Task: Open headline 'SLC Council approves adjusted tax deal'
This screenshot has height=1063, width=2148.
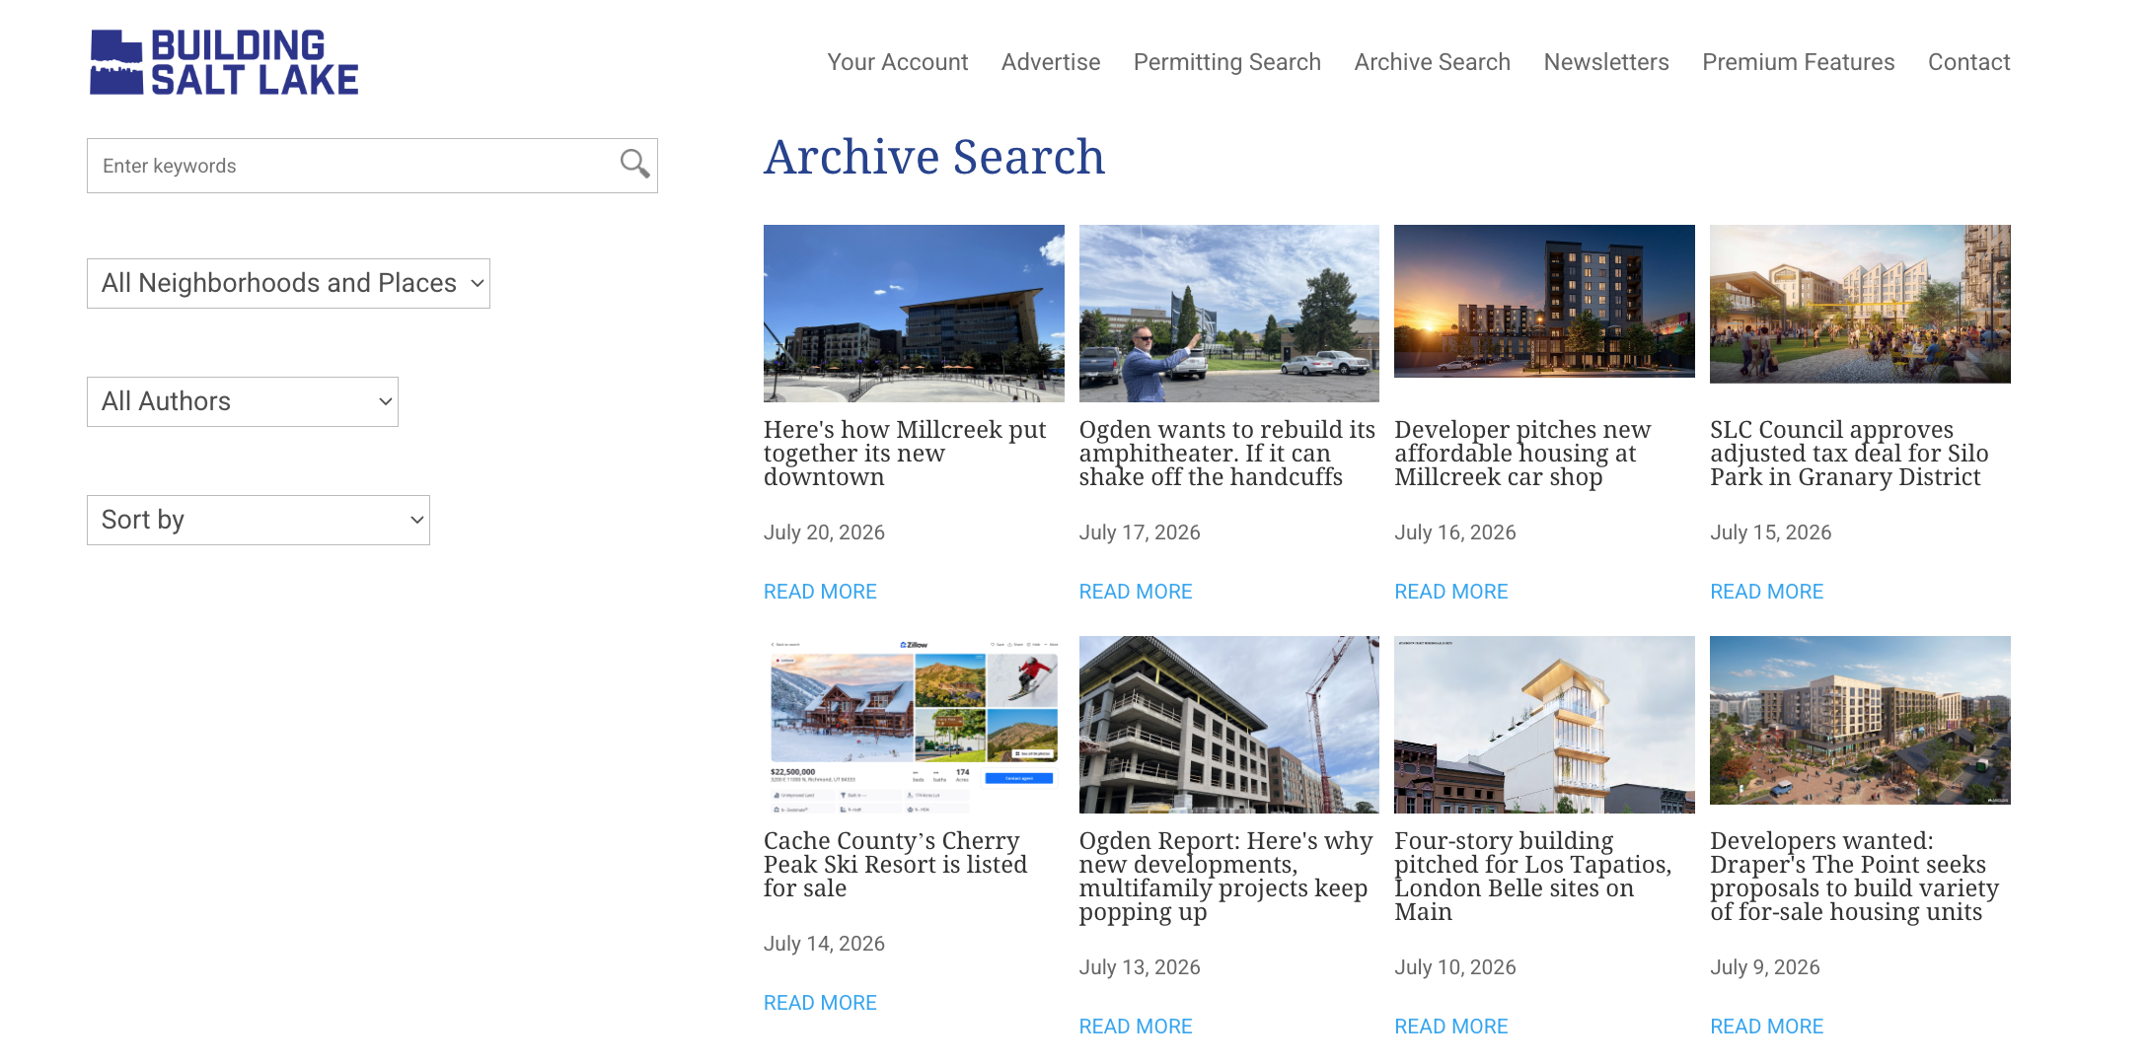Action: click(1850, 454)
